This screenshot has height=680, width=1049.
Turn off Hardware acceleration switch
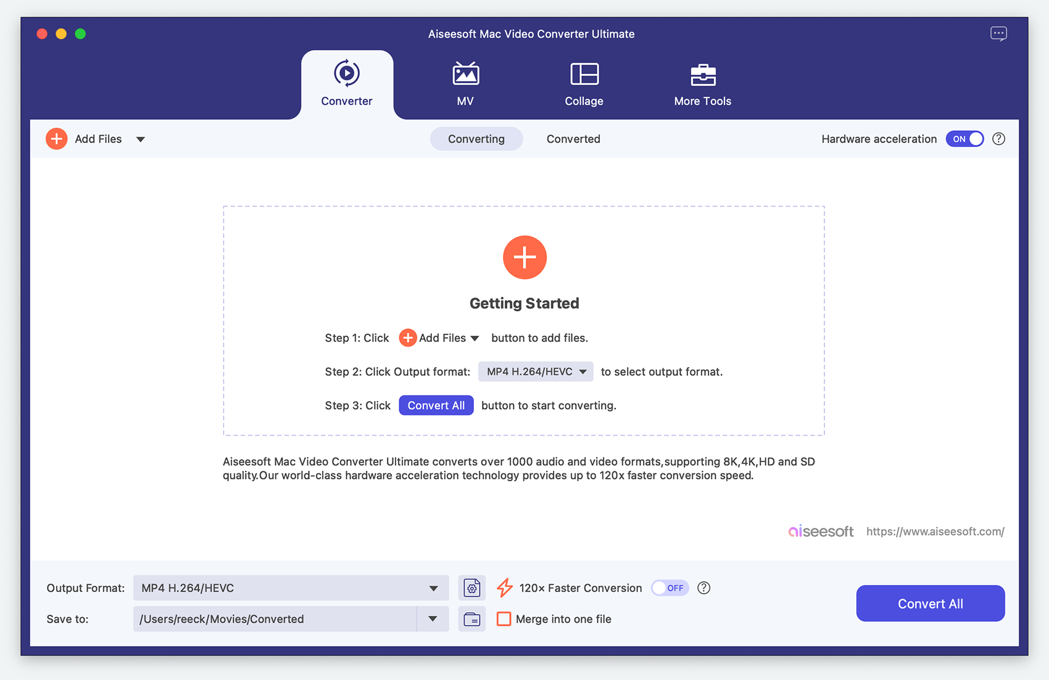click(965, 139)
